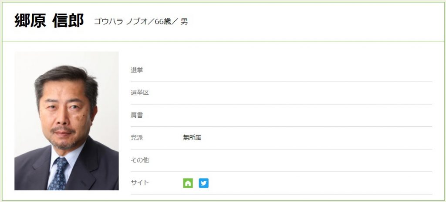Click the candidate's portrait photo
Screen dimensions: 446x202
tap(67, 121)
